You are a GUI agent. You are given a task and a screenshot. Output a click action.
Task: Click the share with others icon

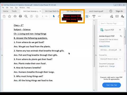[x=123, y=16]
